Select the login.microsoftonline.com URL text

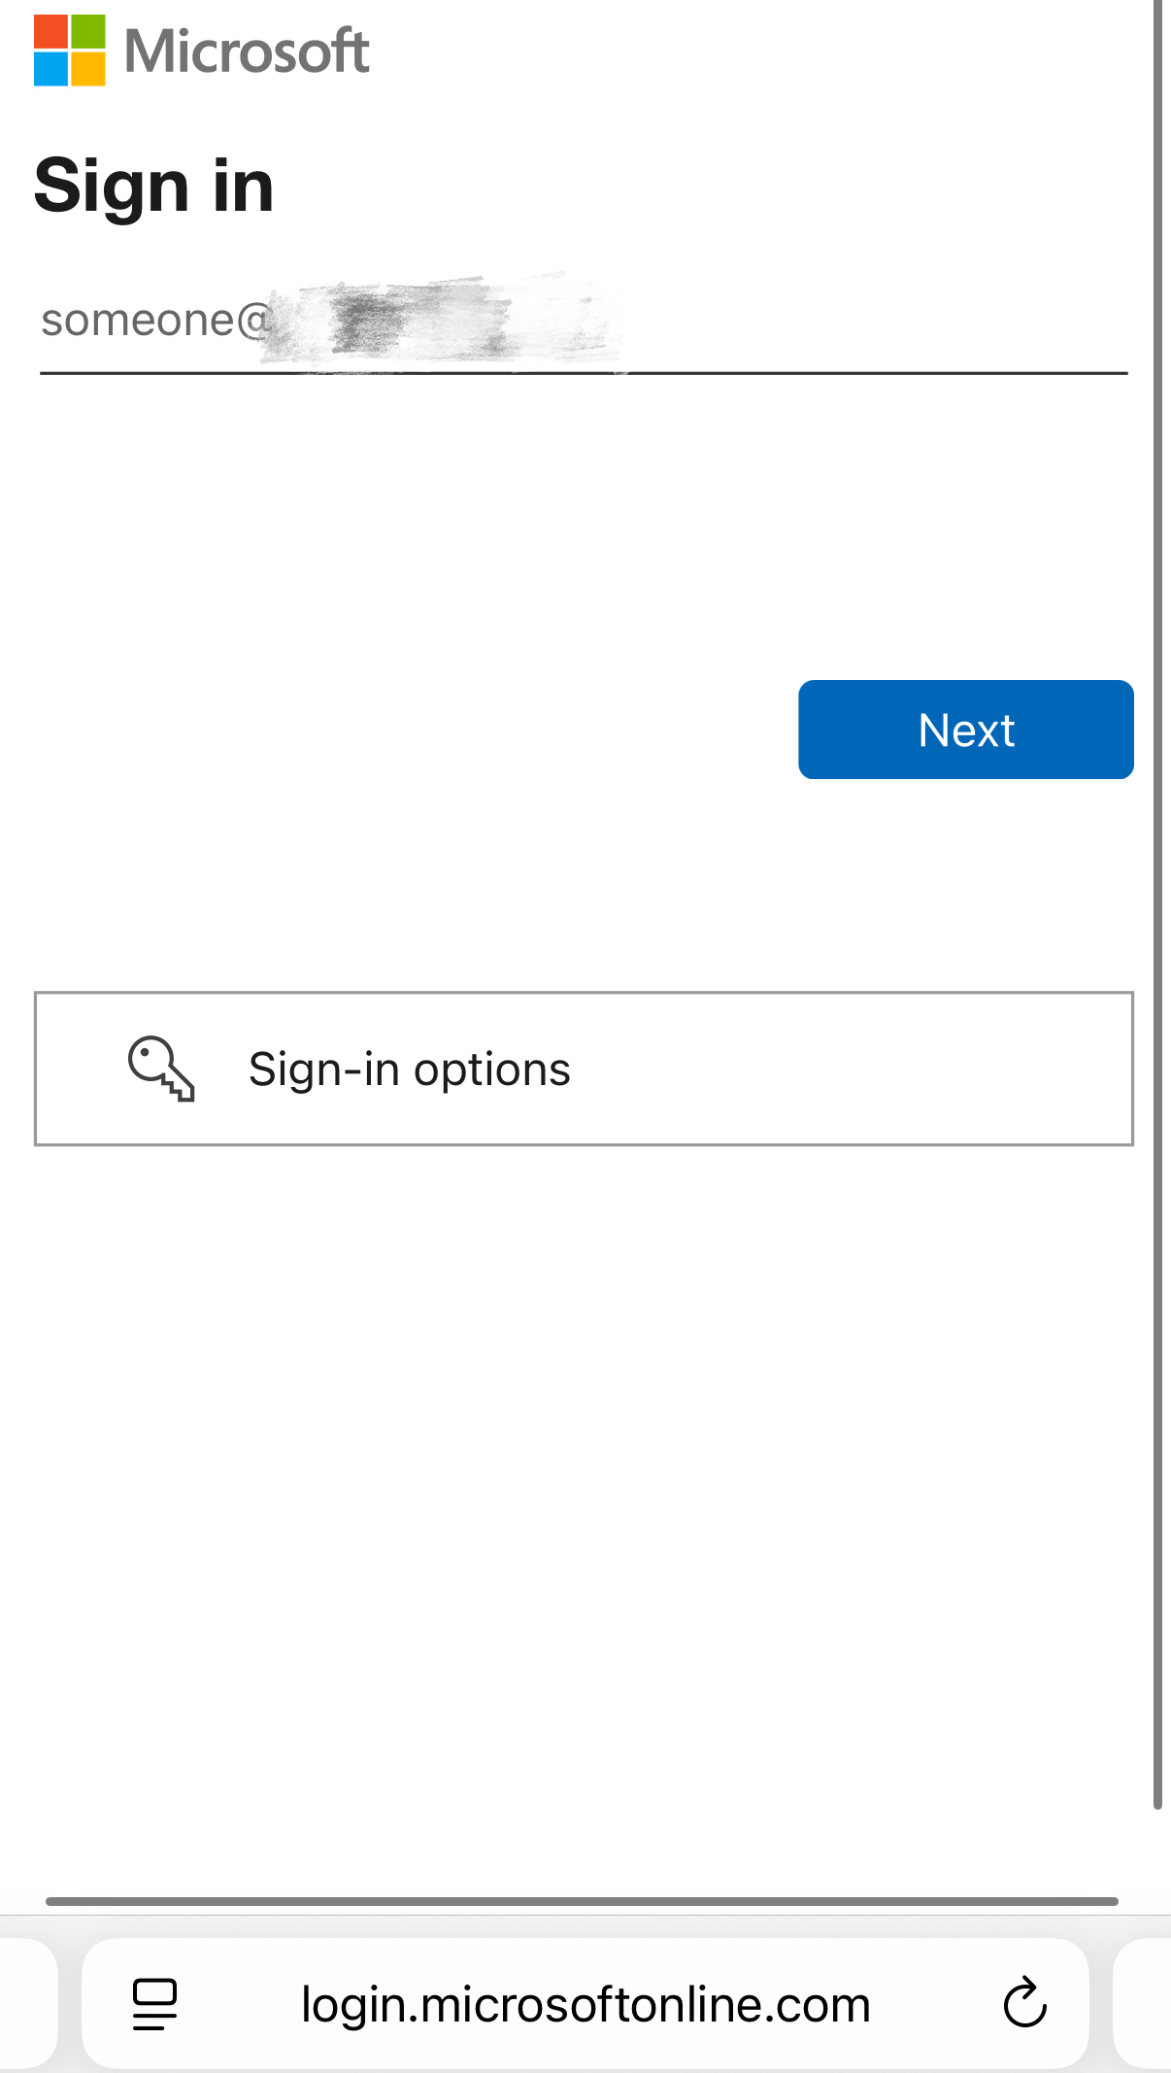585,2004
